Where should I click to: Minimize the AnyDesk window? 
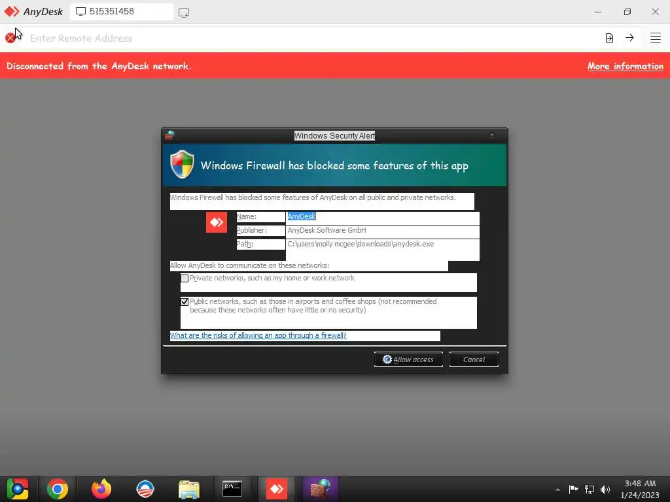tap(598, 12)
